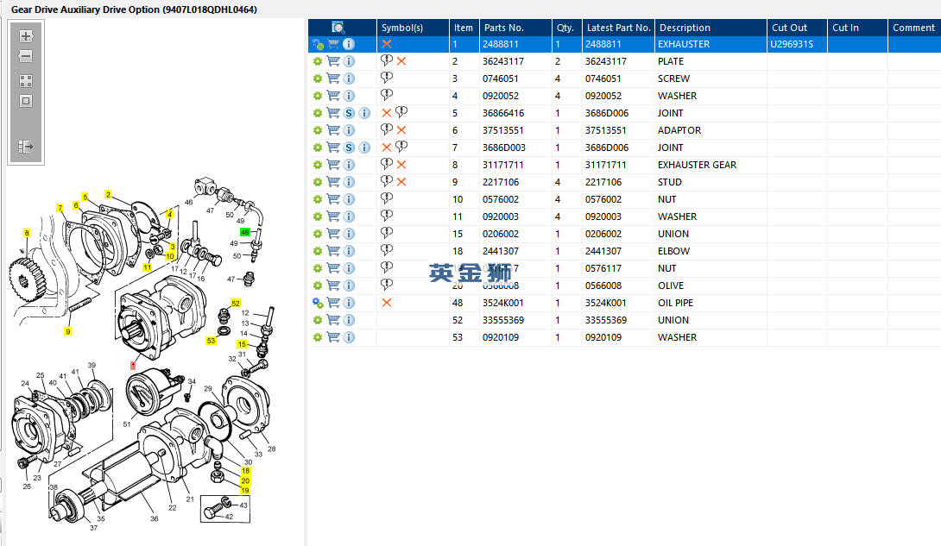The width and height of the screenshot is (941, 546).
Task: Select yellow callout 15 in the diagram
Action: coord(242,344)
